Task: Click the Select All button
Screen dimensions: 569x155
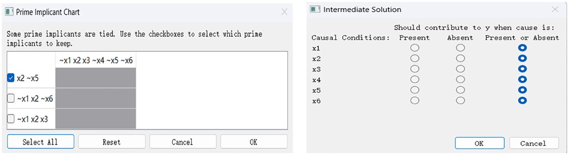Action: pos(41,142)
